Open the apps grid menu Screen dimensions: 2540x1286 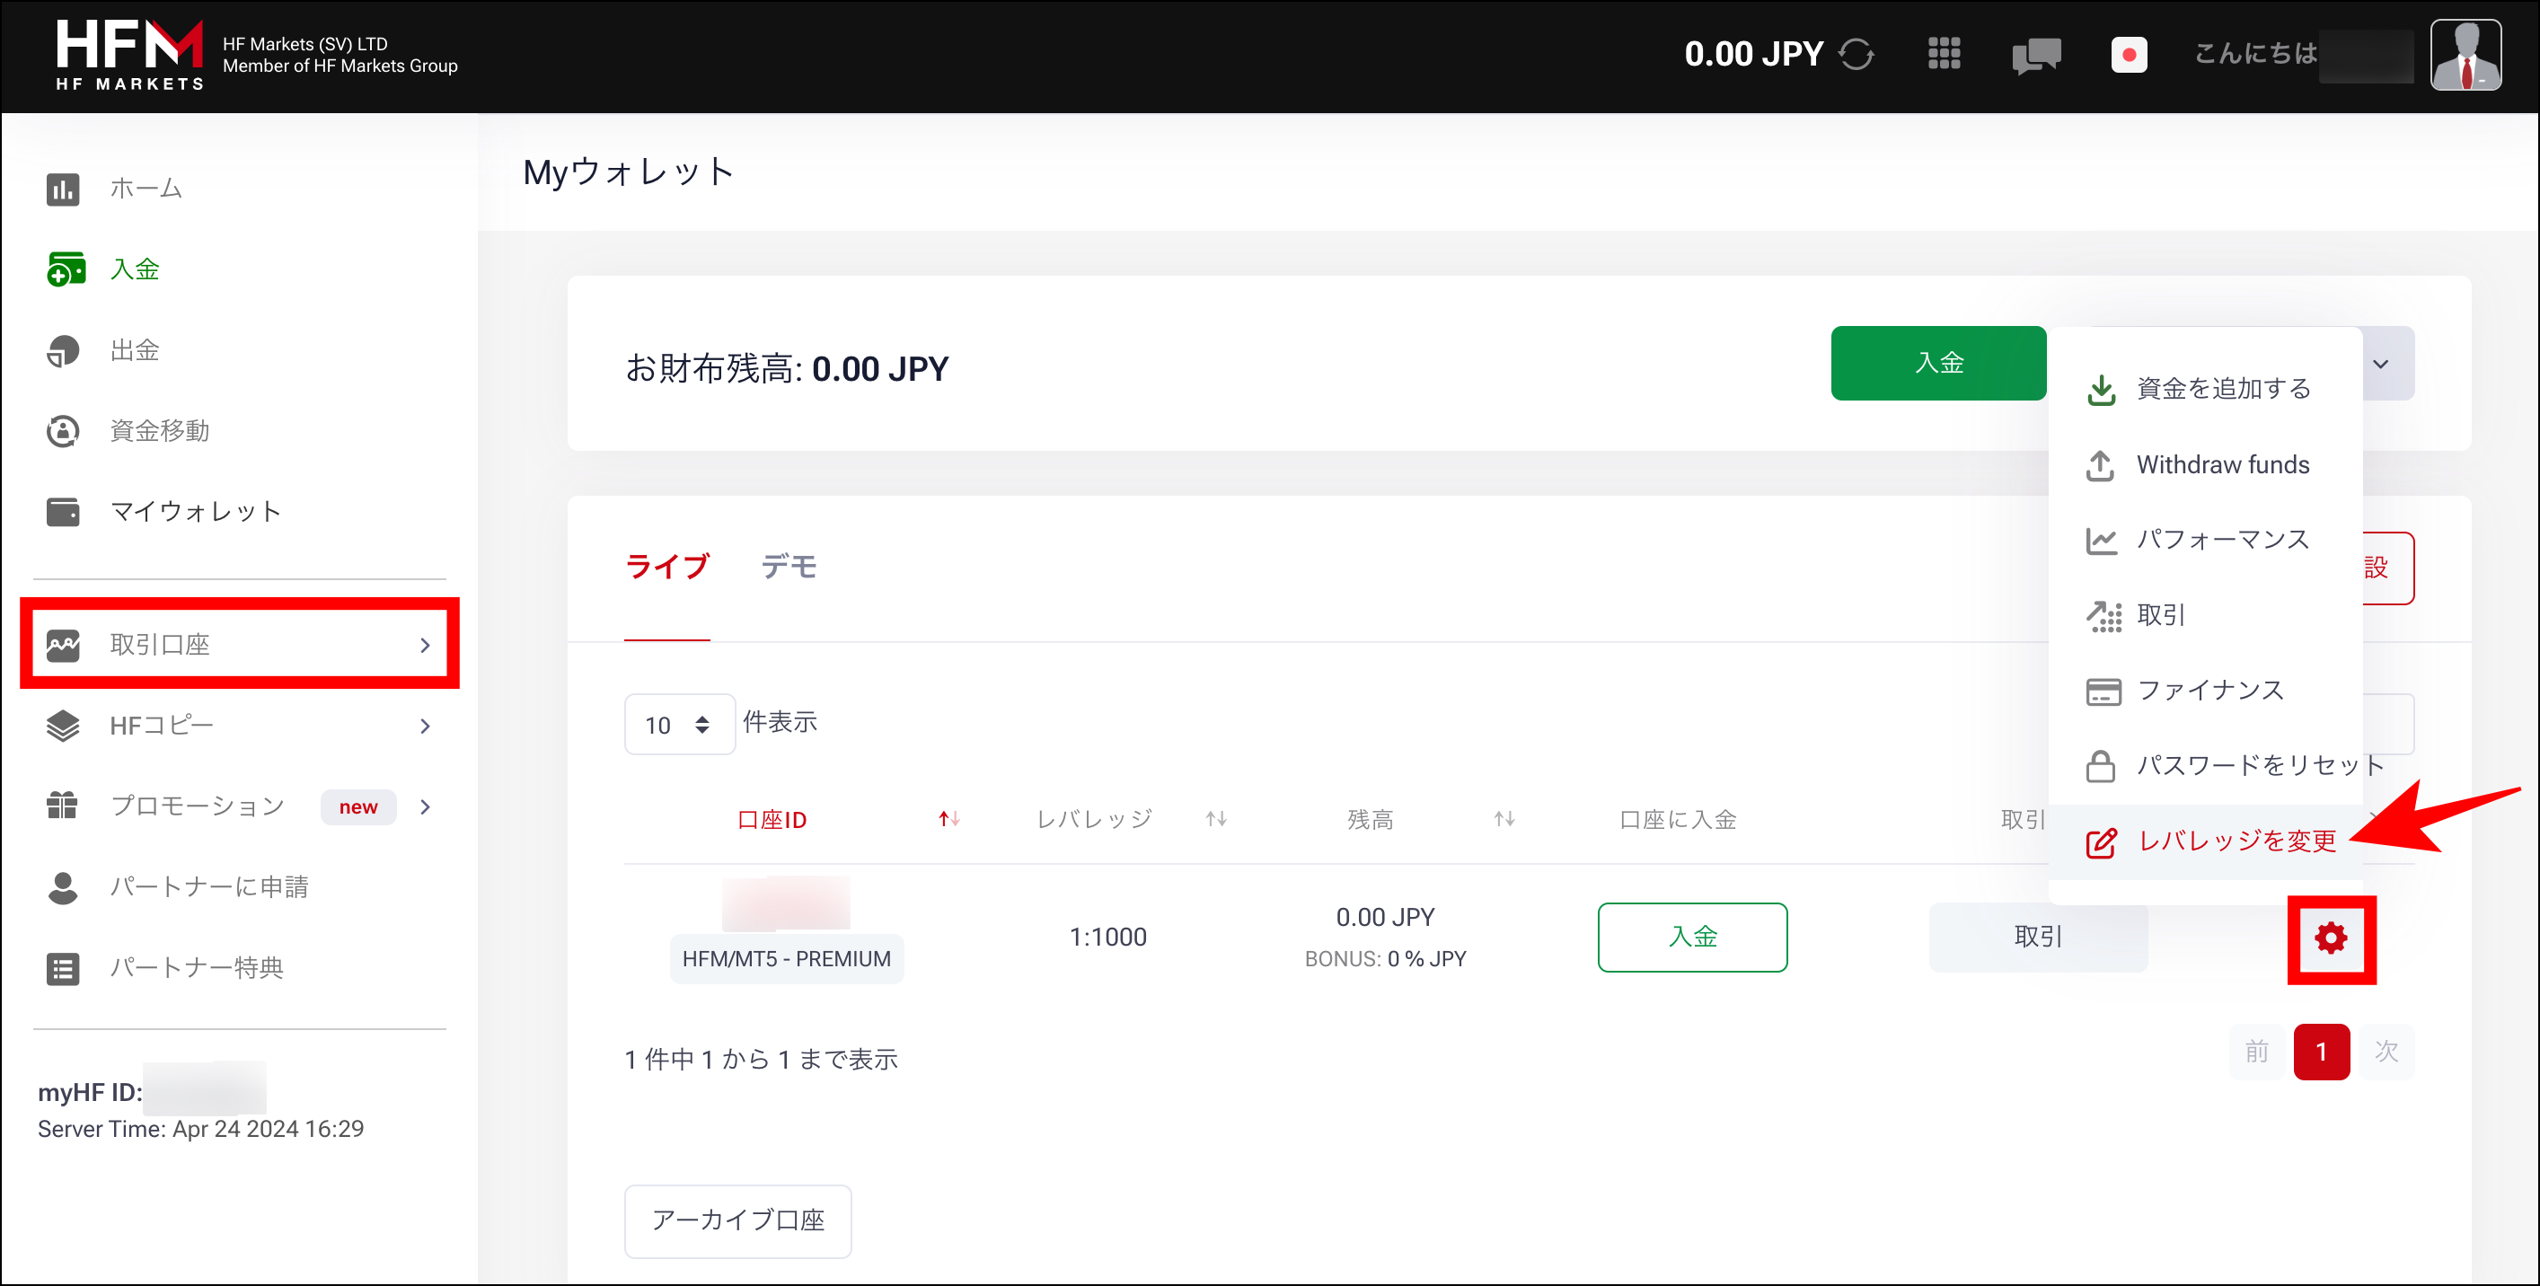click(x=1944, y=54)
